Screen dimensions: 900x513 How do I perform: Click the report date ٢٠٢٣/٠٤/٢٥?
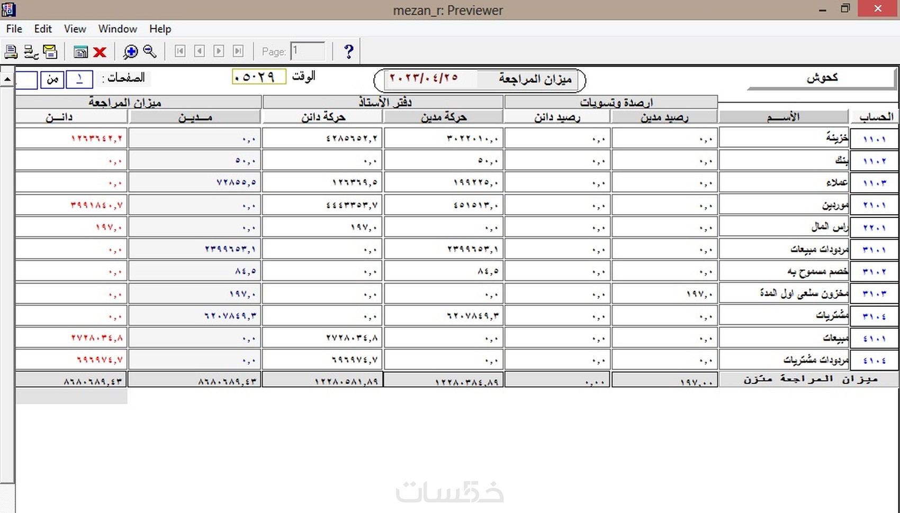coord(424,78)
